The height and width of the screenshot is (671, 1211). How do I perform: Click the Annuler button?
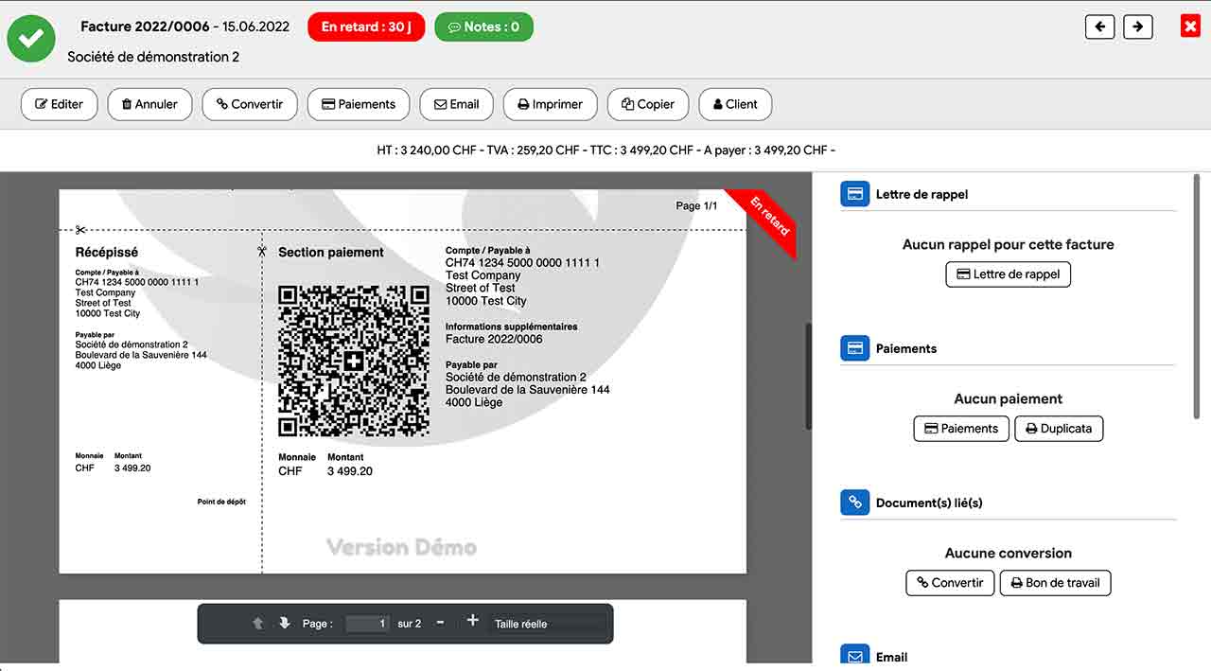point(149,104)
